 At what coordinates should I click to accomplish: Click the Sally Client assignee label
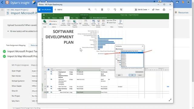coord(15,101)
